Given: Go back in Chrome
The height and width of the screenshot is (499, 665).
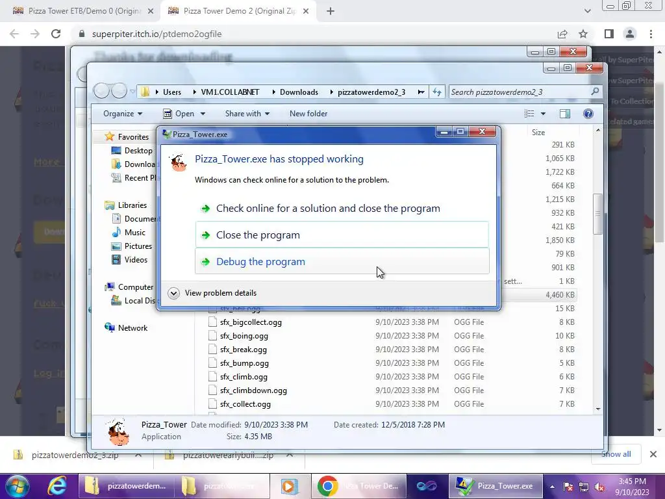Looking at the screenshot, I should [14, 34].
